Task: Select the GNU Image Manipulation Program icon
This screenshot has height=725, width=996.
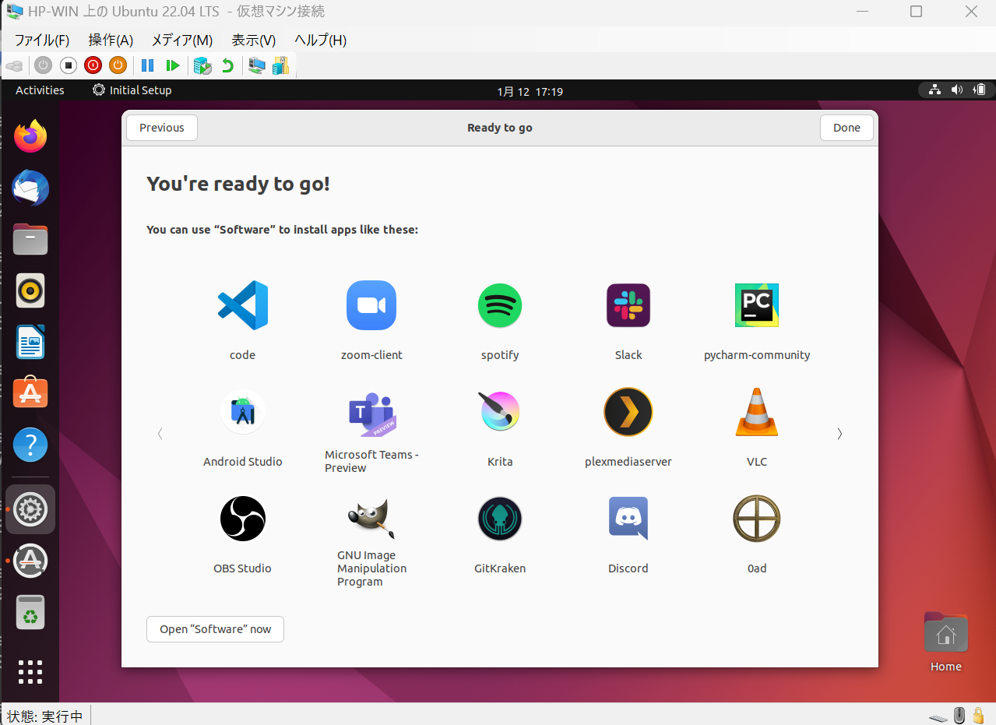Action: pos(371,519)
